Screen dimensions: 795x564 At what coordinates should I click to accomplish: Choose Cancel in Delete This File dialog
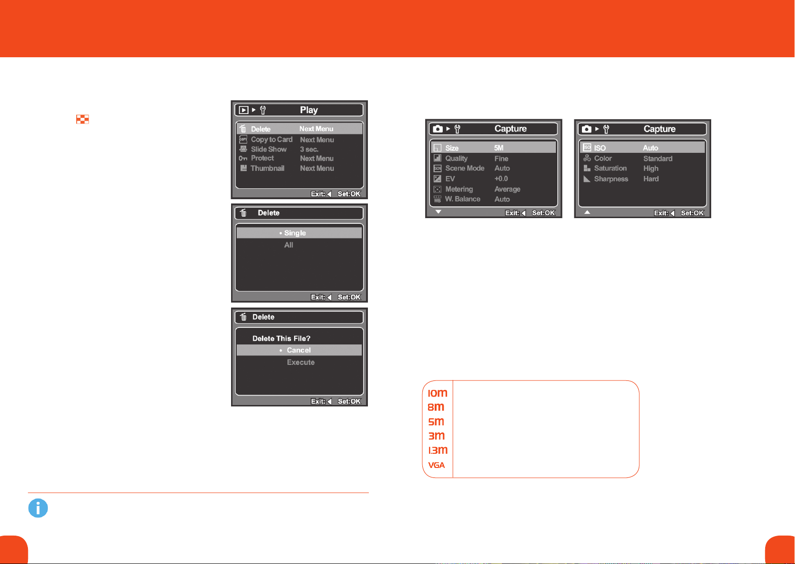pyautogui.click(x=299, y=350)
